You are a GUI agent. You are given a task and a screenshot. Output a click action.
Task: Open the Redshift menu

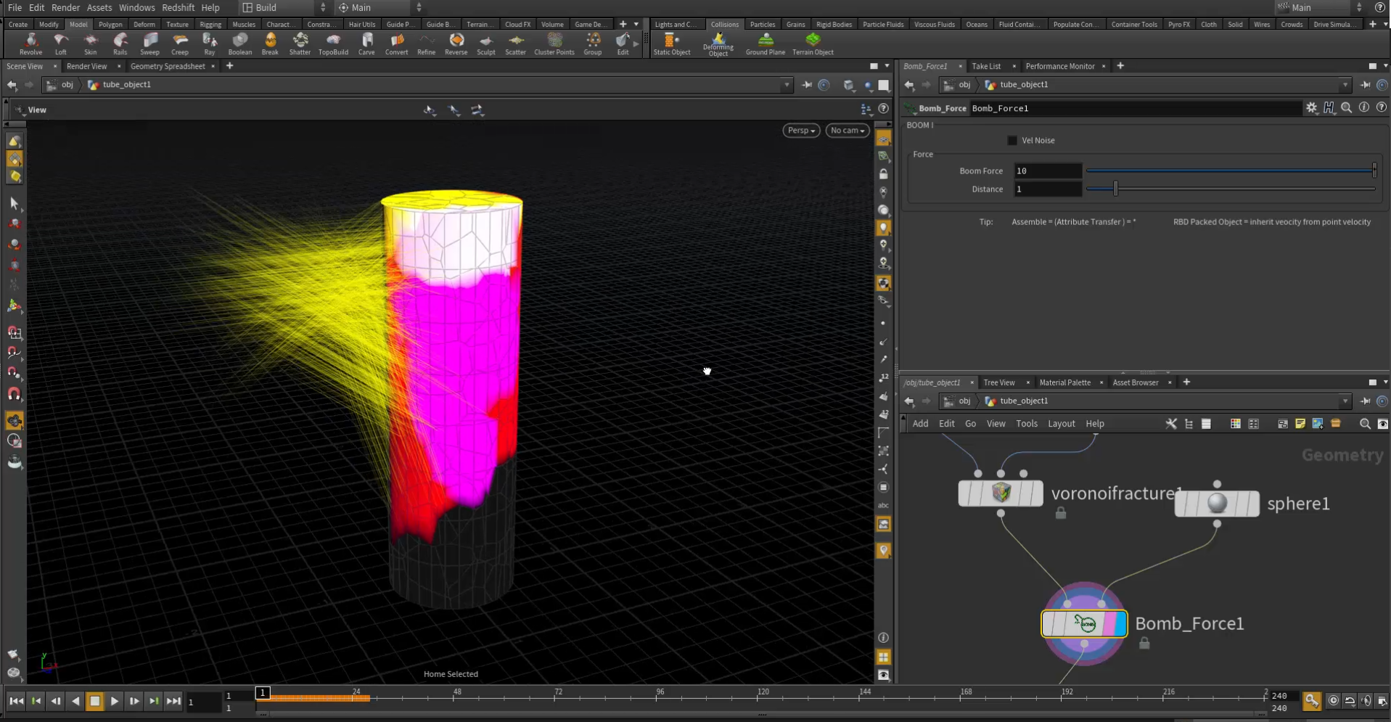[178, 7]
